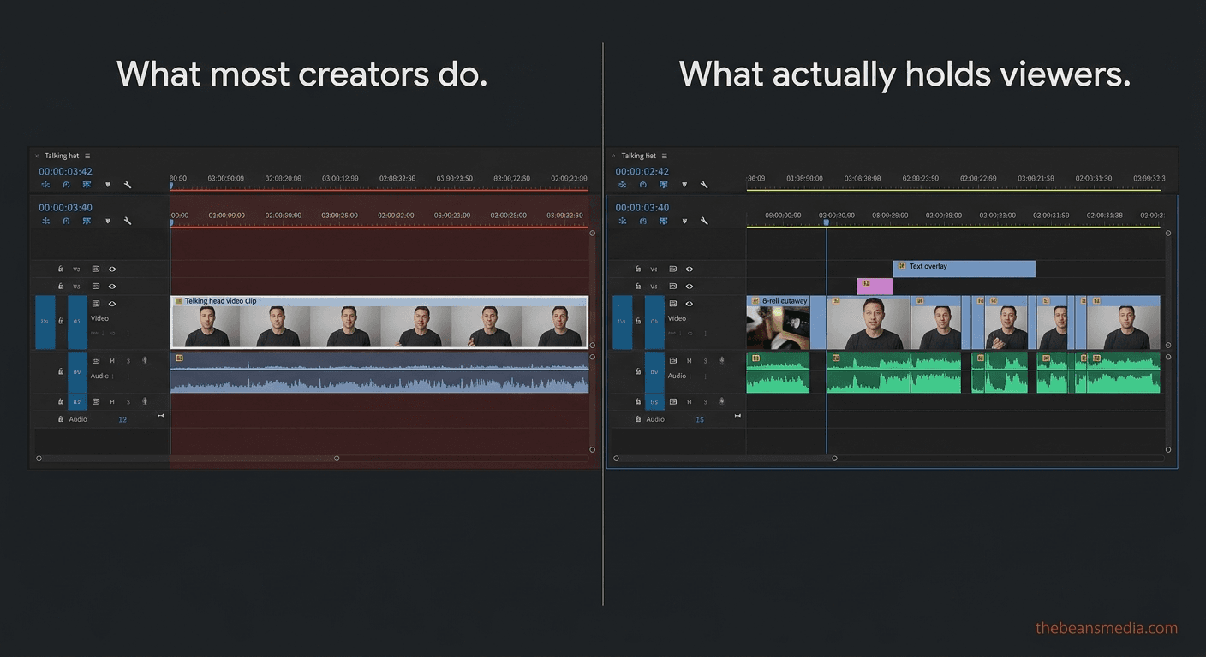Click the track-width icon beside master Audio 15
Image resolution: width=1206 pixels, height=657 pixels.
coord(737,417)
